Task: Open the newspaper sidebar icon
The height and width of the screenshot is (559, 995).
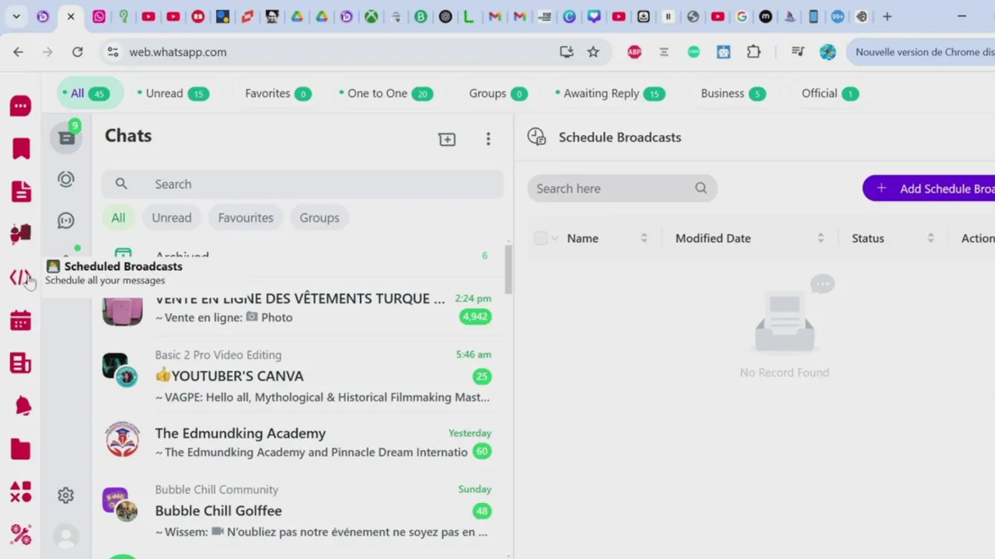Action: 21,363
